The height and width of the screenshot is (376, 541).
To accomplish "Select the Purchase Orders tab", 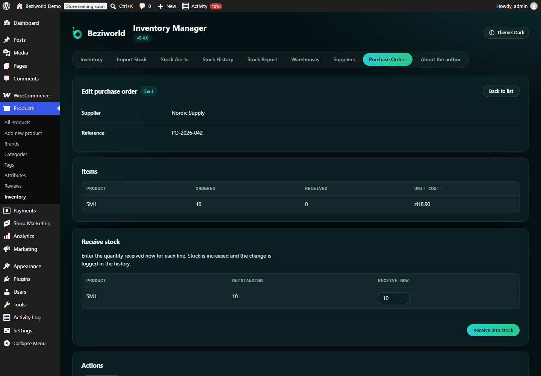I will pos(388,59).
